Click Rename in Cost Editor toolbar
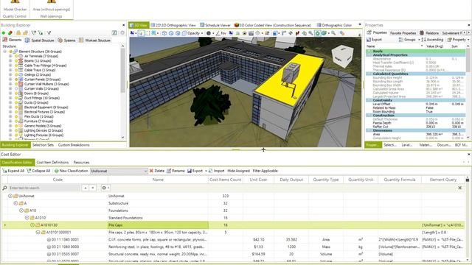Viewport: 472px width, 265px height. pyautogui.click(x=176, y=171)
